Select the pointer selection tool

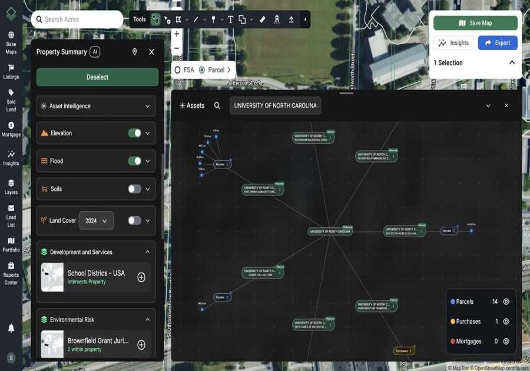155,19
